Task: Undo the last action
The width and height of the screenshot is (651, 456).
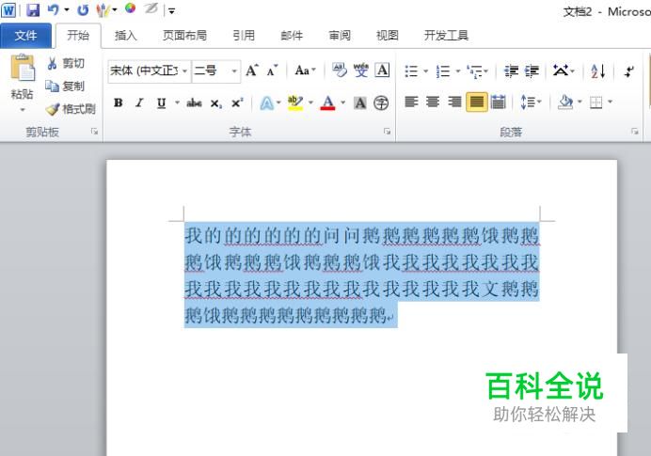Action: [54, 9]
